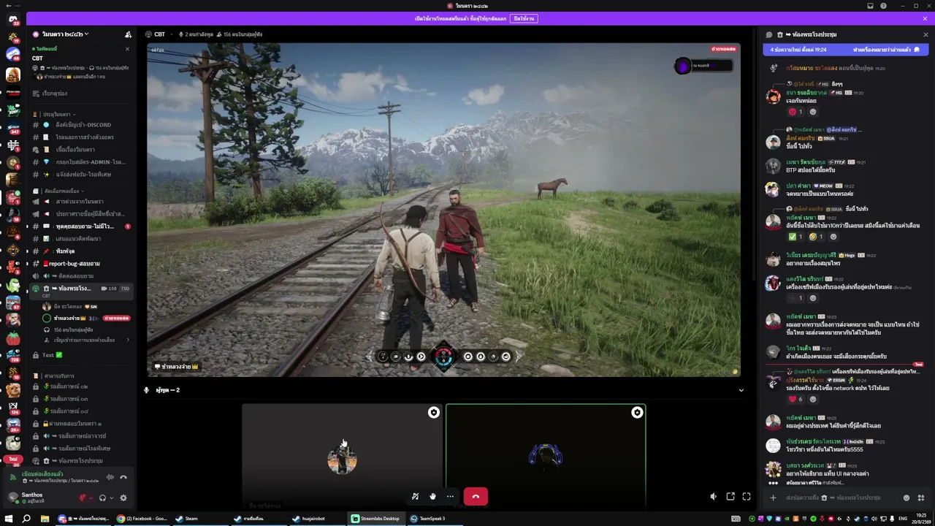Click the heart reaction with count 6 in chat

797,399
